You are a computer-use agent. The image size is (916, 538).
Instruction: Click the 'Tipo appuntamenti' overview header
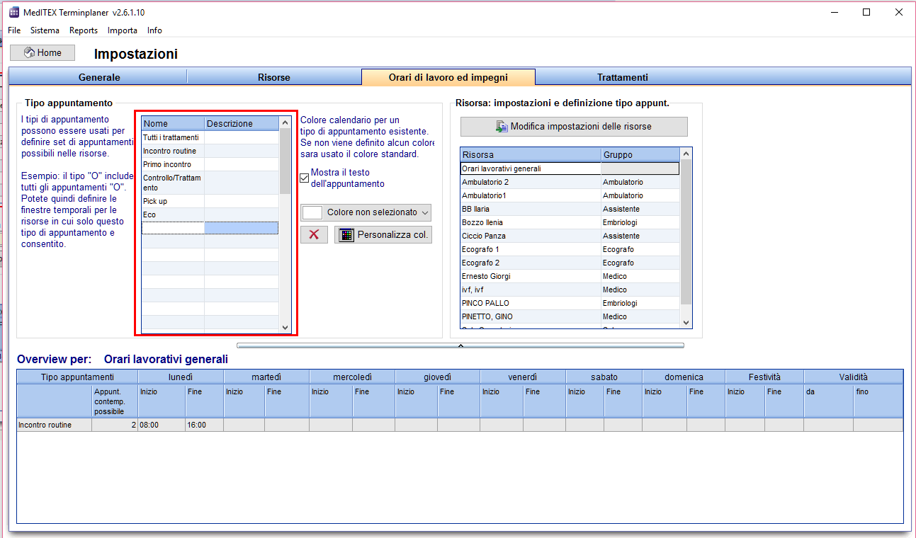tap(77, 377)
